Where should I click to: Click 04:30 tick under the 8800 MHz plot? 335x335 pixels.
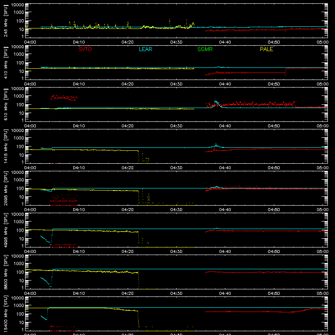[176, 294]
